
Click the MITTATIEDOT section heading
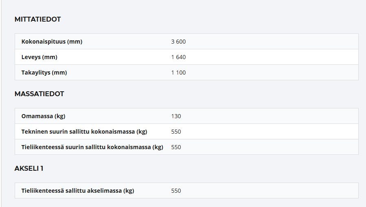[37, 19]
